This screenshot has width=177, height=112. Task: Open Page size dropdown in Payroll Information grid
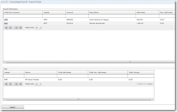(38, 27)
